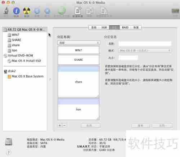Click the Verify microscope toolbar icon
Image resolution: width=180 pixels, height=157 pixels.
click(x=6, y=11)
